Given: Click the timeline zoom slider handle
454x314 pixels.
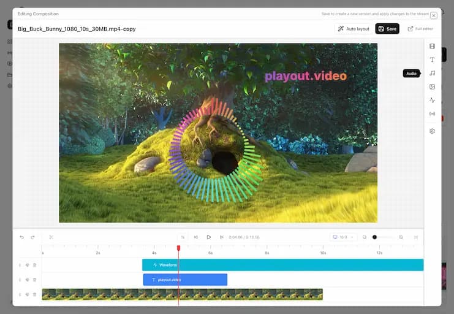Looking at the screenshot, I should [374, 237].
